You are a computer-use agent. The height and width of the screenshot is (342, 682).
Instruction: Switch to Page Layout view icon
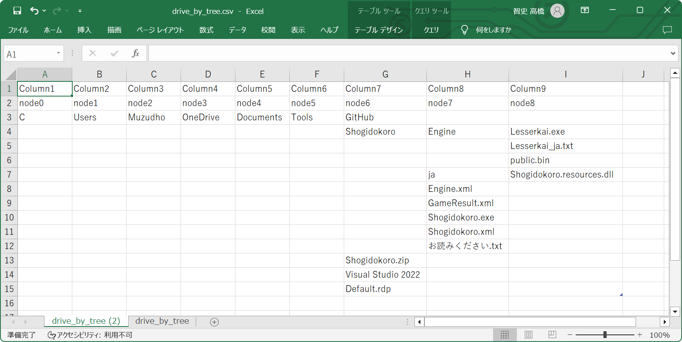(x=528, y=335)
